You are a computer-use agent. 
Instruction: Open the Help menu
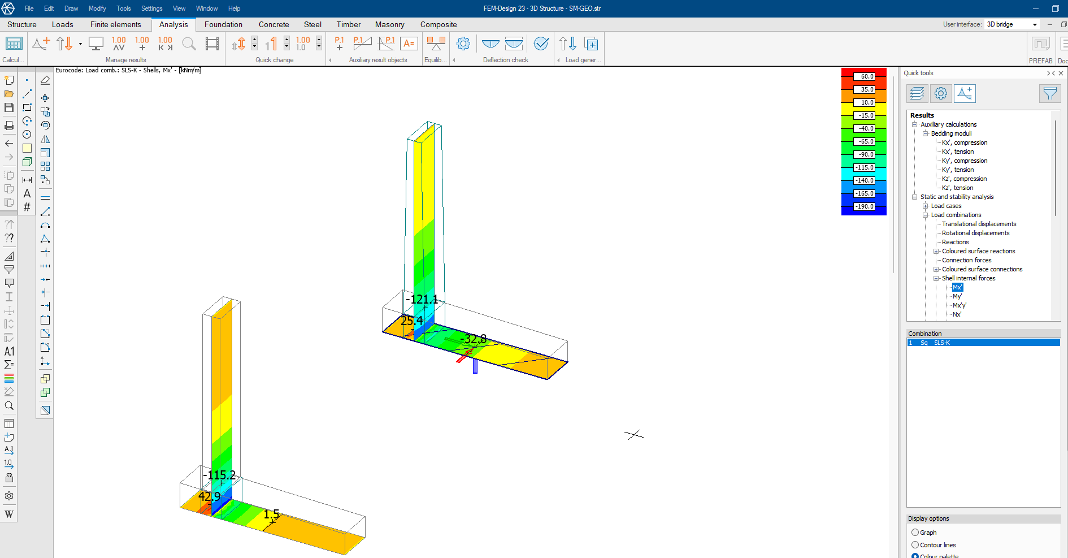pos(235,8)
